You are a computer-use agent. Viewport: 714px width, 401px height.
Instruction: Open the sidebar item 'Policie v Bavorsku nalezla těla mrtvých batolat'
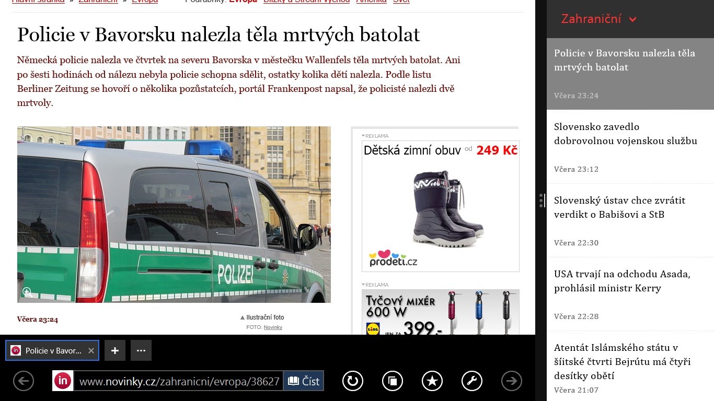(630, 74)
